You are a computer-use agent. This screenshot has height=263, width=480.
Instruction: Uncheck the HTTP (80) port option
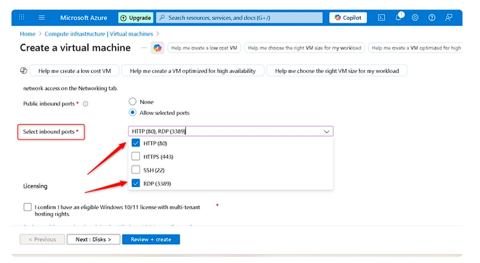[136, 143]
